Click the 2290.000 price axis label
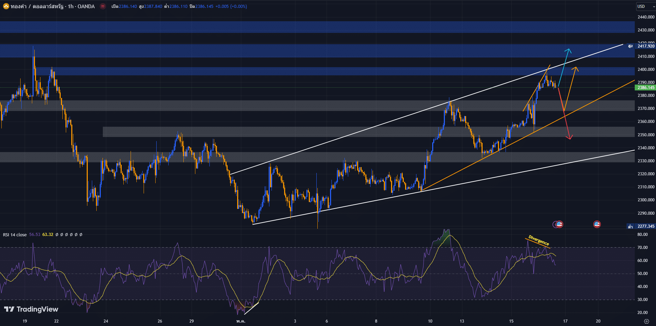The image size is (656, 326). click(646, 213)
